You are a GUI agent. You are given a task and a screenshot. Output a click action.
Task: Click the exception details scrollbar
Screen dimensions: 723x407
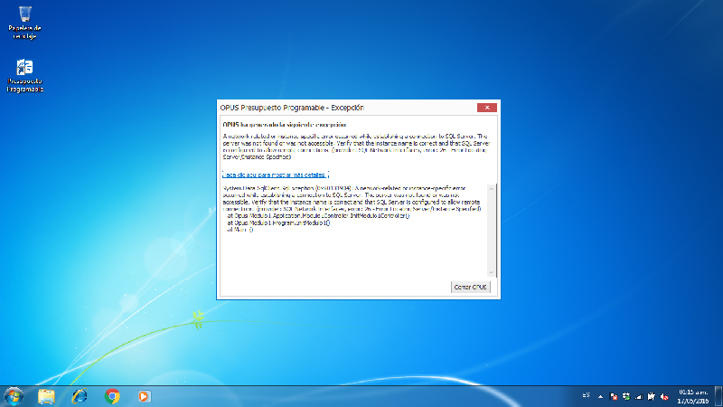tap(493, 231)
